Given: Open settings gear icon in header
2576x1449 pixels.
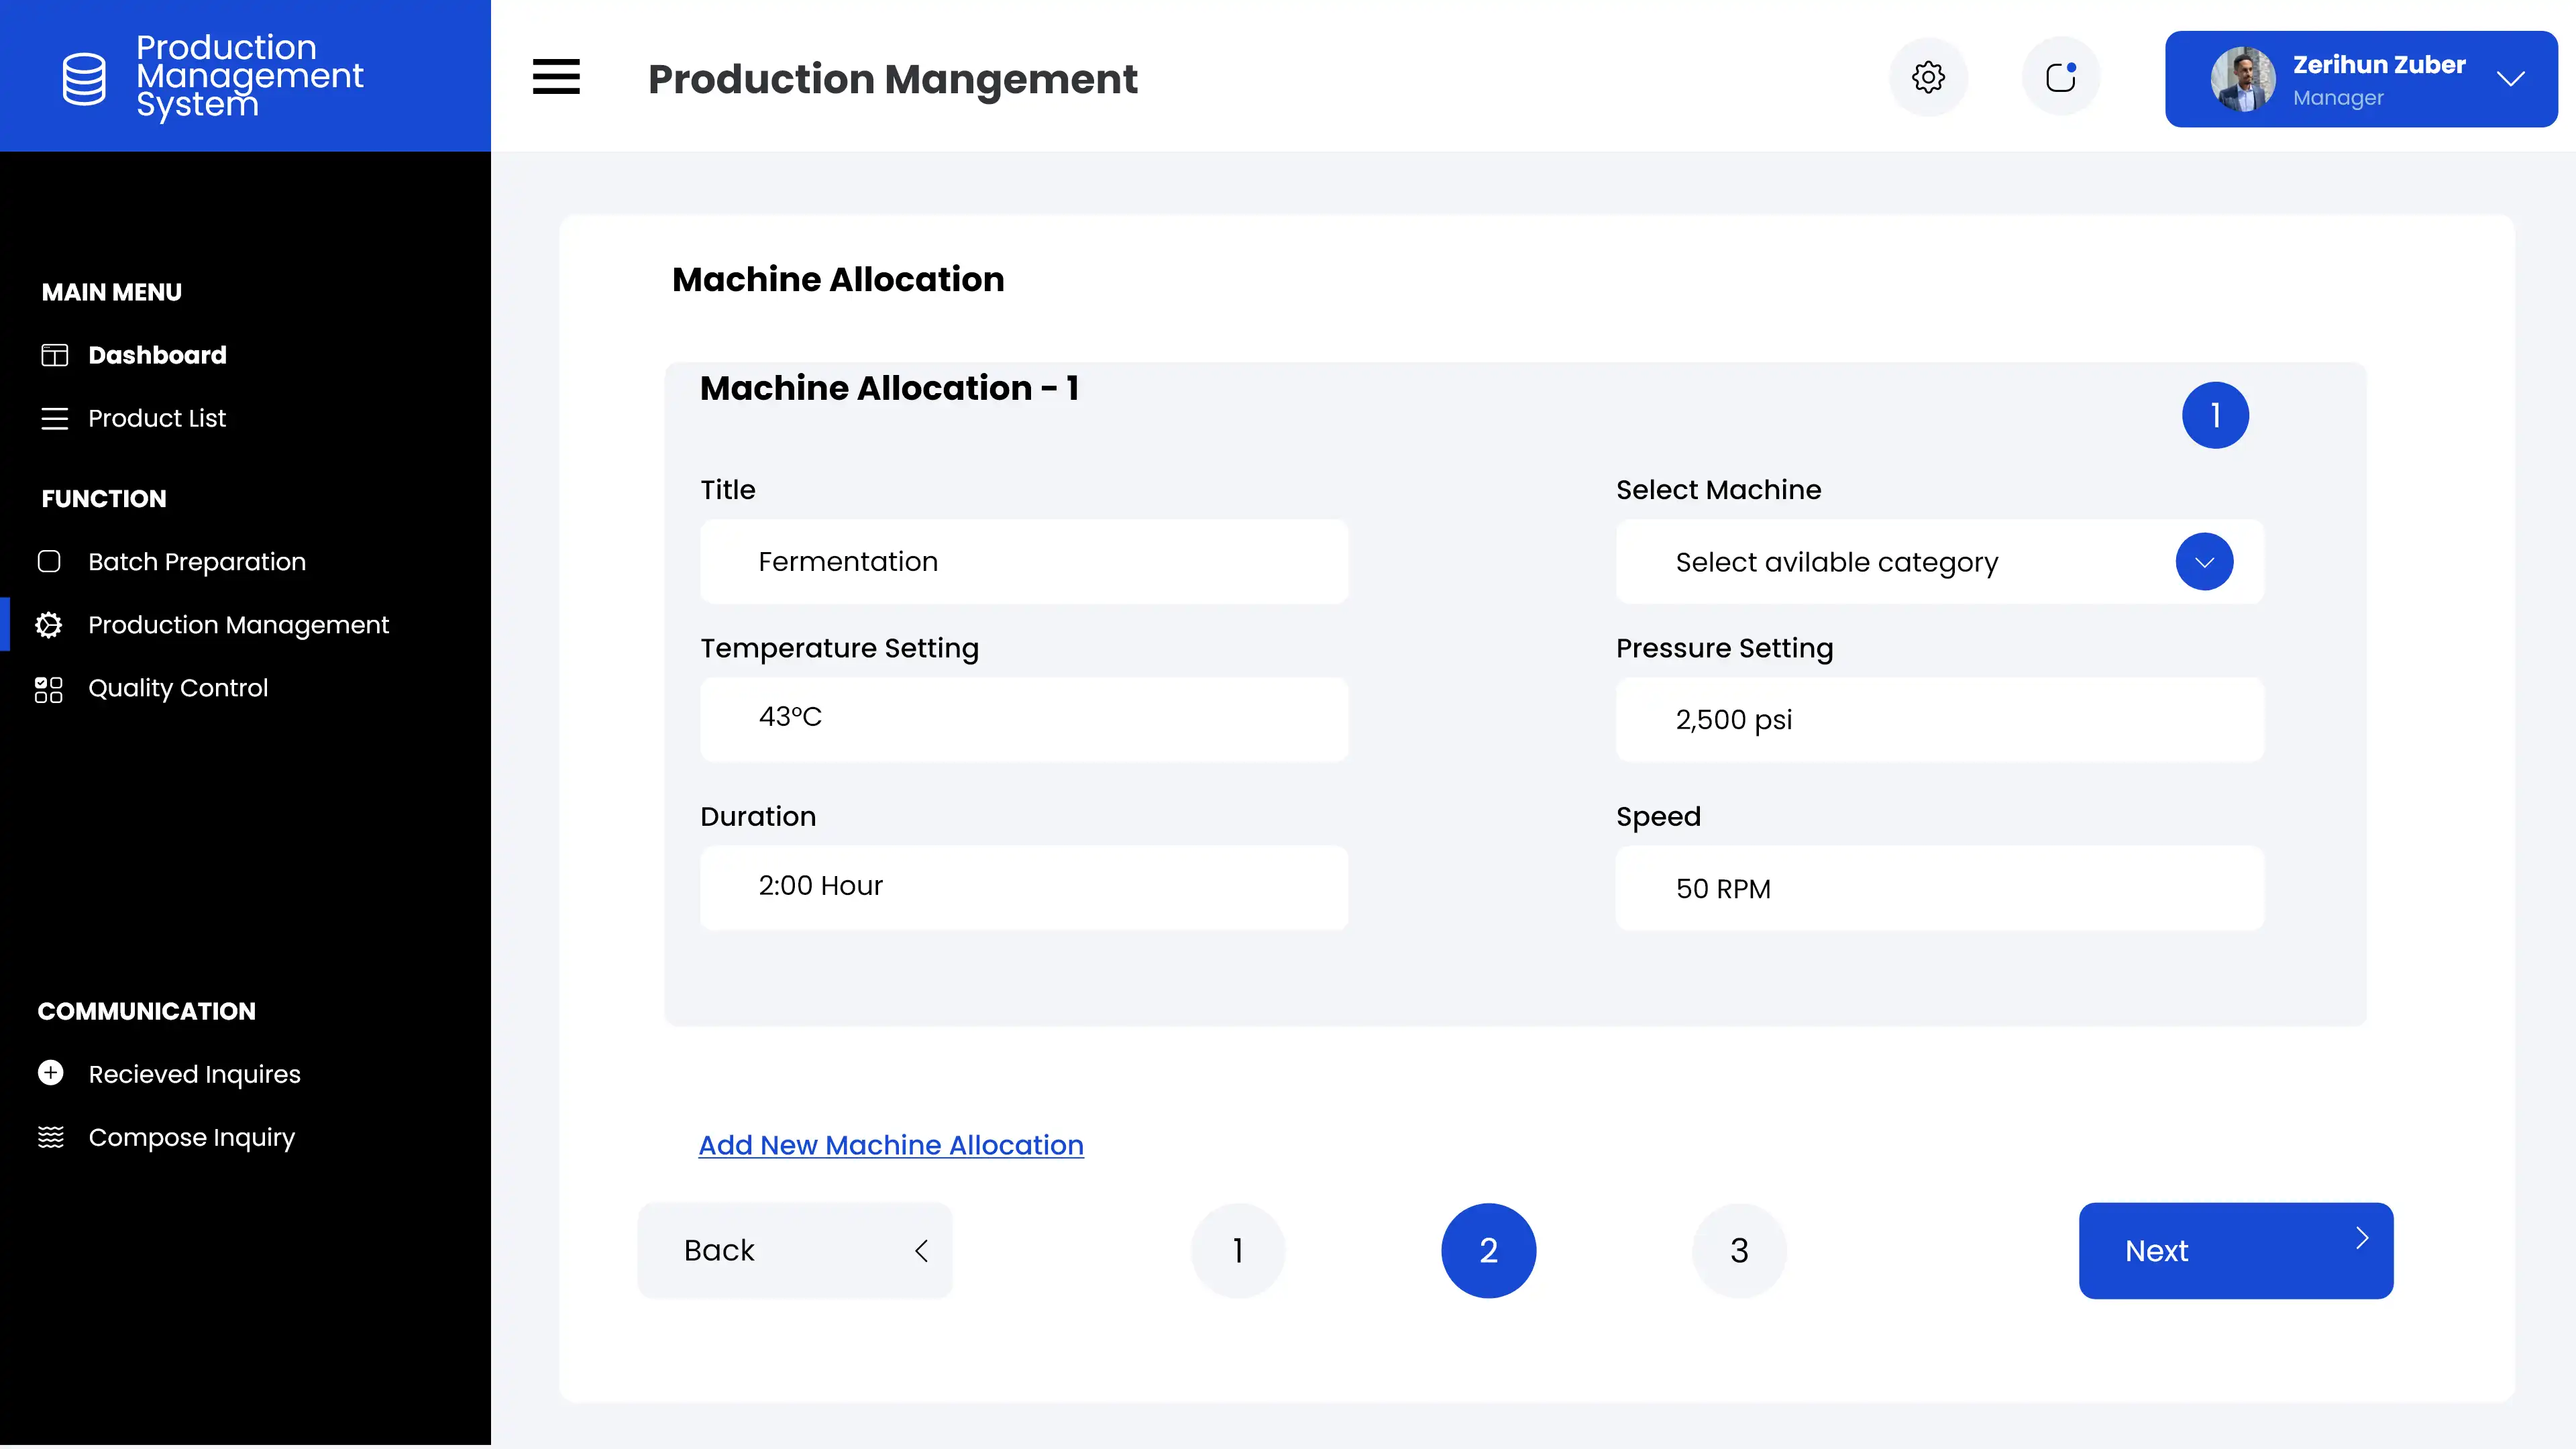Looking at the screenshot, I should pos(1928,77).
